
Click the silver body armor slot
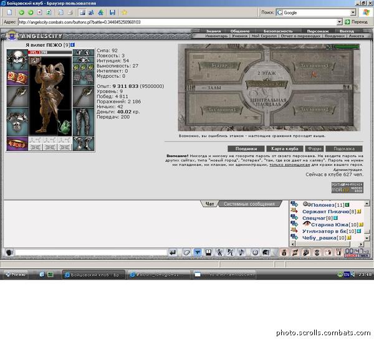click(17, 122)
